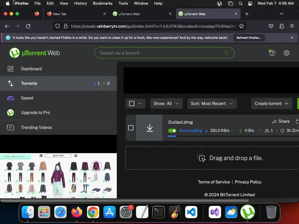Viewport: 299px width, 224px height.
Task: Open the Firefox hamburger menu
Action: click(292, 26)
